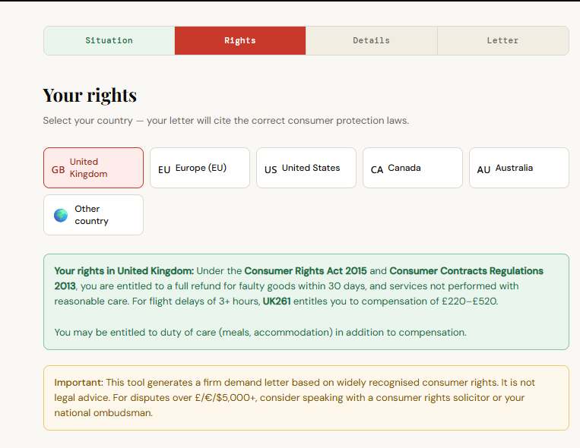Go back to the Situation step tab

tap(109, 41)
